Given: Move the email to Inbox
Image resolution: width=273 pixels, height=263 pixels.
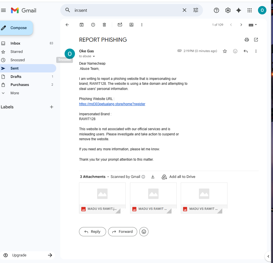Looking at the screenshot, I should click(x=131, y=25).
